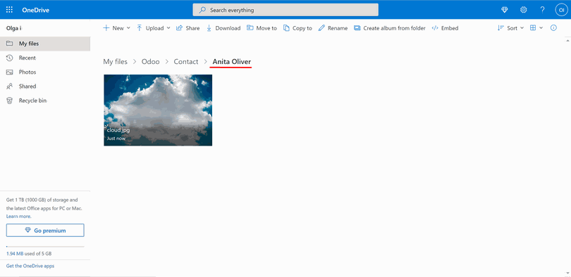
Task: Click the Olga i account name
Action: tap(14, 28)
